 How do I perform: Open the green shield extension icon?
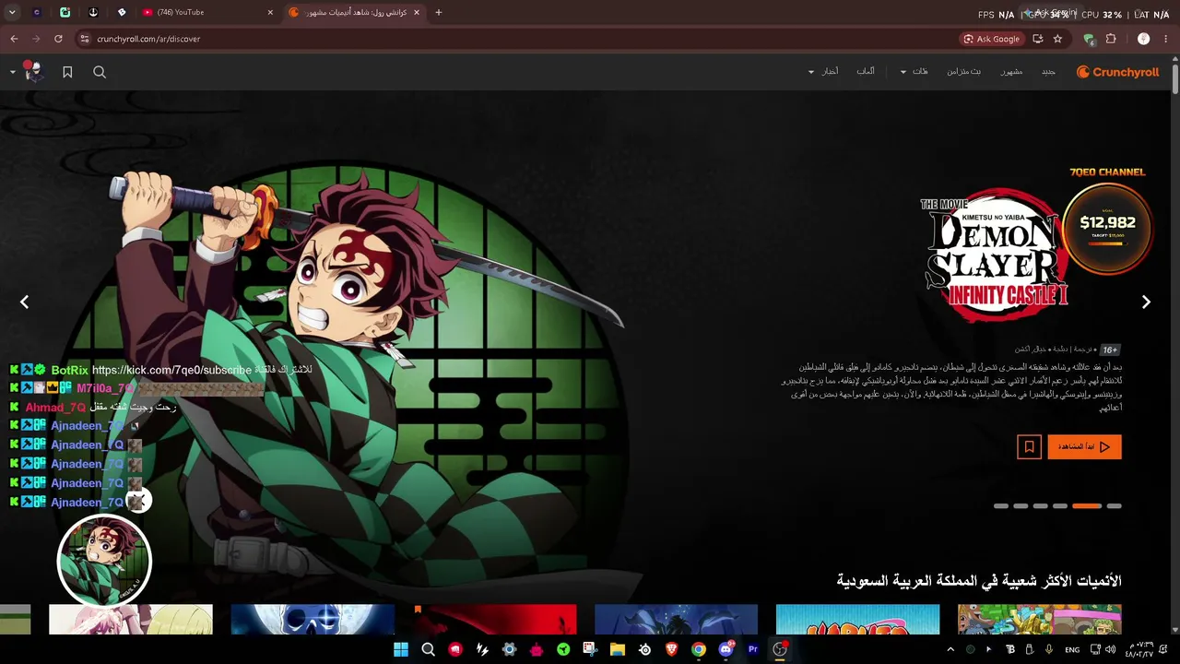click(x=1089, y=39)
